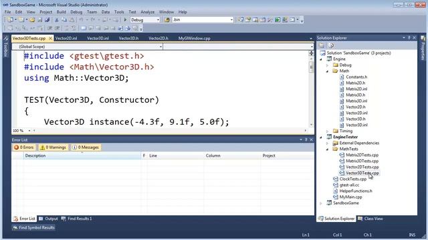Click the Open File folder icon
This screenshot has width=428, height=240.
point(32,20)
